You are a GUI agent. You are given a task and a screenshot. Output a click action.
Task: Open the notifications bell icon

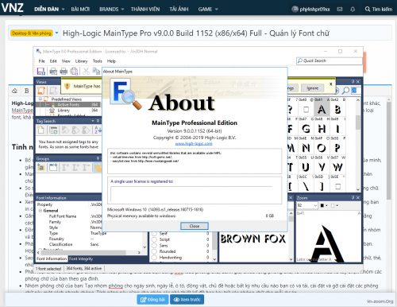(x=353, y=10)
